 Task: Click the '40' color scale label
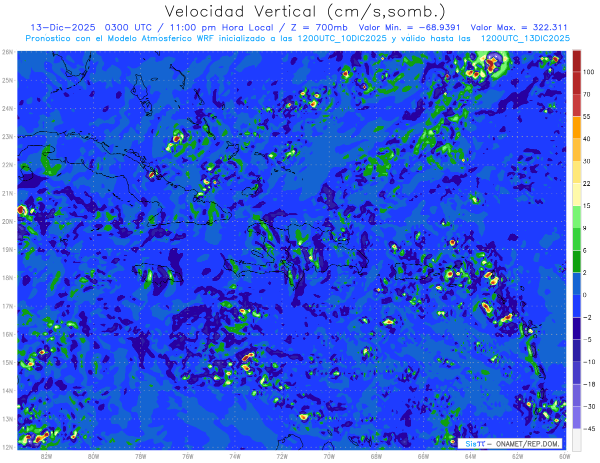pyautogui.click(x=587, y=139)
